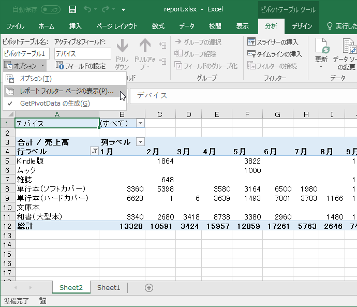The height and width of the screenshot is (307, 357).
Task: Click the lightbulb tell-me search icon
Action: coord(330,26)
